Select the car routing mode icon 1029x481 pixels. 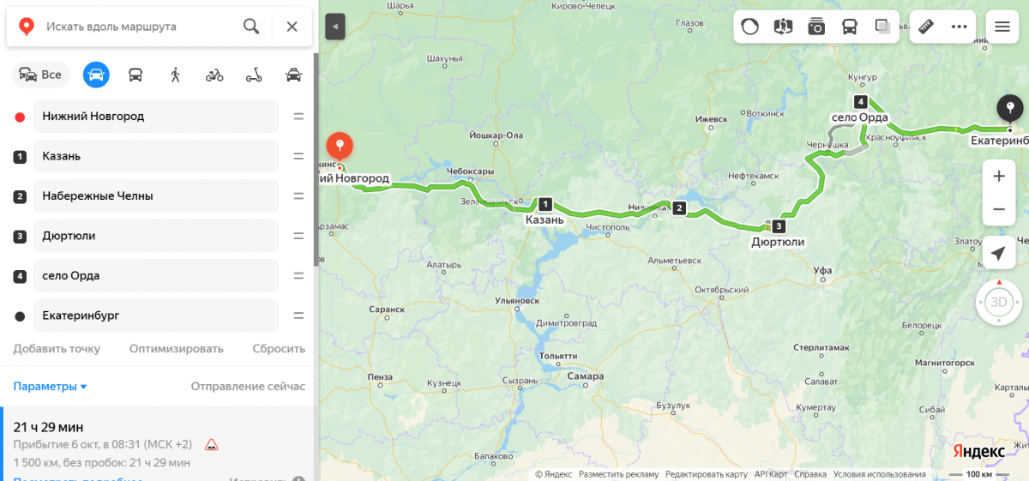(96, 75)
